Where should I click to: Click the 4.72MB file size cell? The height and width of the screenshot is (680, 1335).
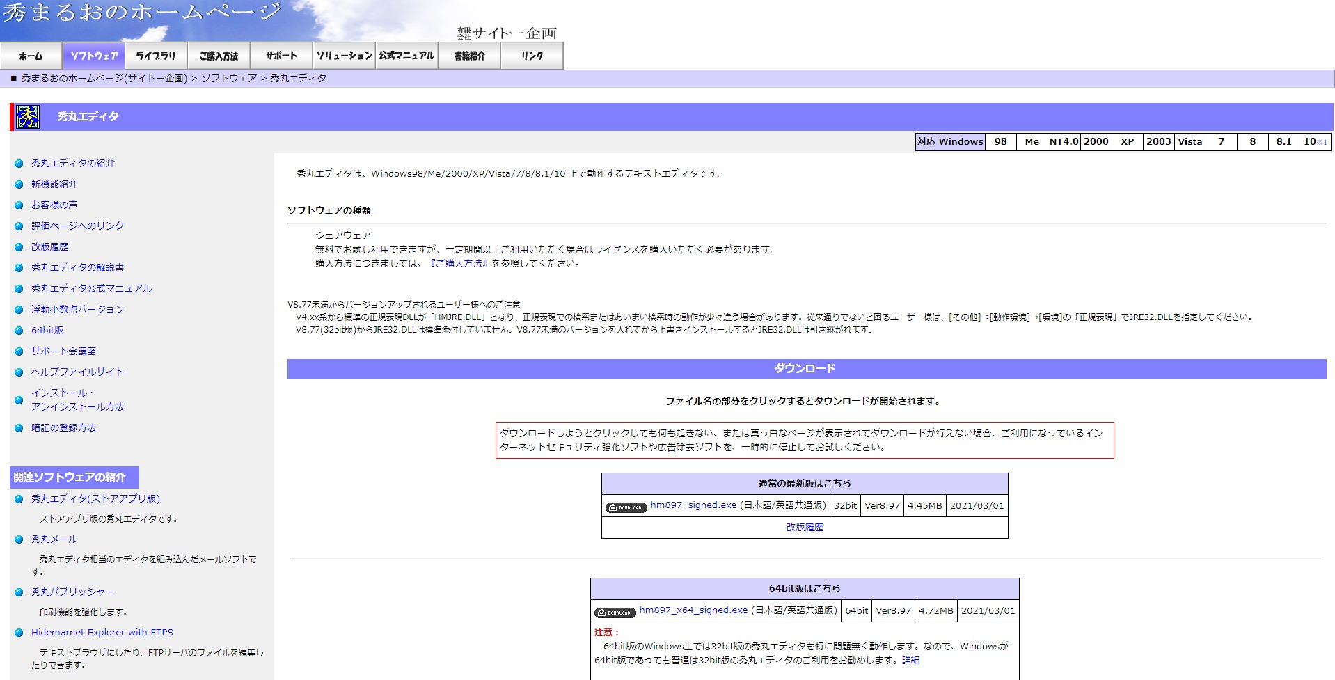point(935,611)
